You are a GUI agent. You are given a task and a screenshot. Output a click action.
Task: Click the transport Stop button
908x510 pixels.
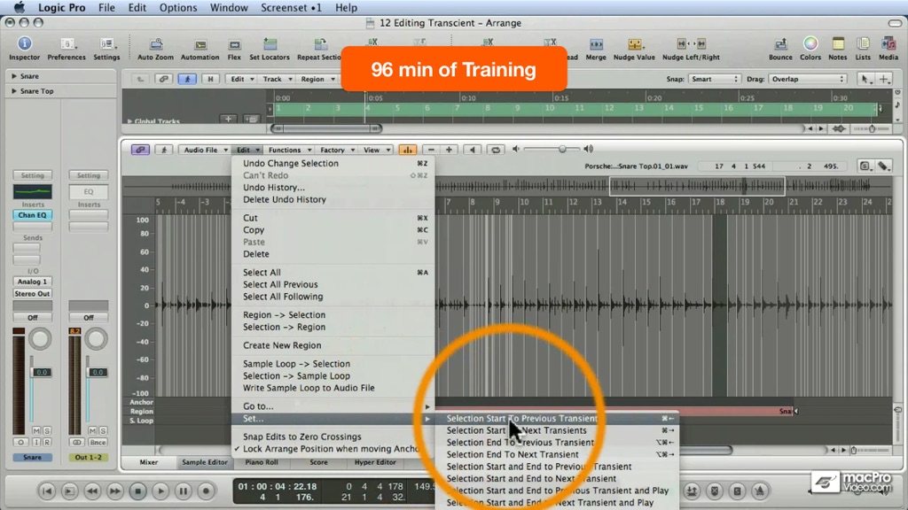click(137, 491)
